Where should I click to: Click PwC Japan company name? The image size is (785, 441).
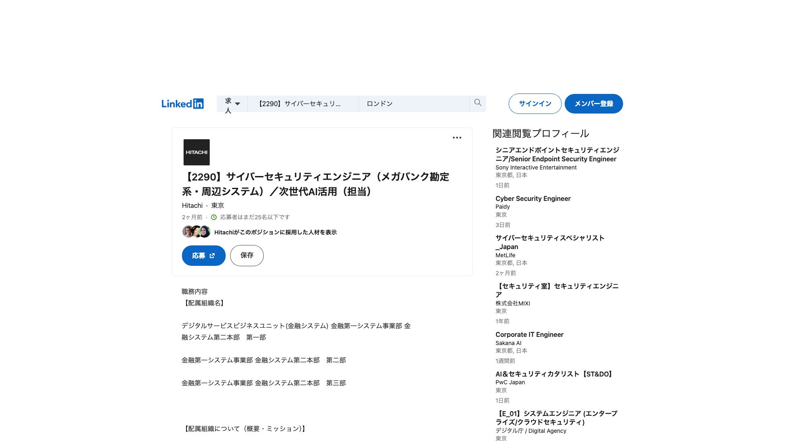coord(510,383)
